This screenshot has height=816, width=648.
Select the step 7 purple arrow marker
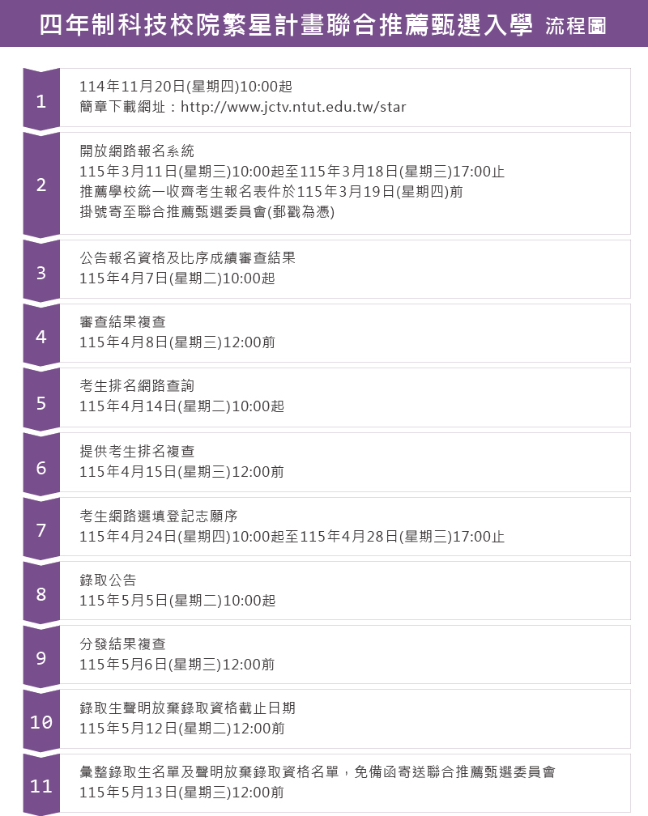point(41,530)
